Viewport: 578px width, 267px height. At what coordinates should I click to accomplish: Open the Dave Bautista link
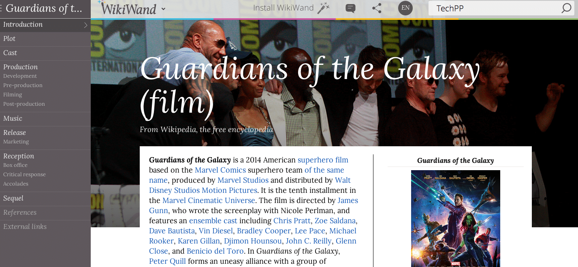click(172, 231)
